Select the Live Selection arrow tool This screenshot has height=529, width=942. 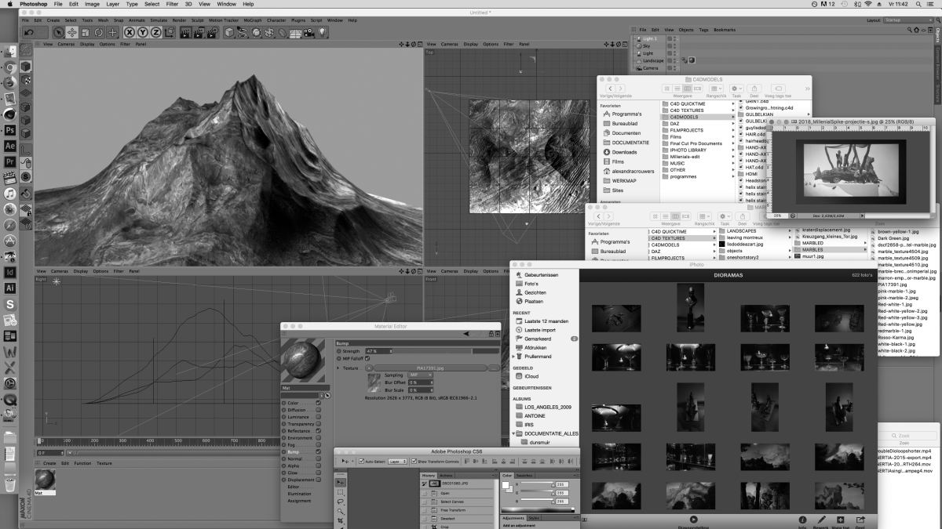click(58, 32)
